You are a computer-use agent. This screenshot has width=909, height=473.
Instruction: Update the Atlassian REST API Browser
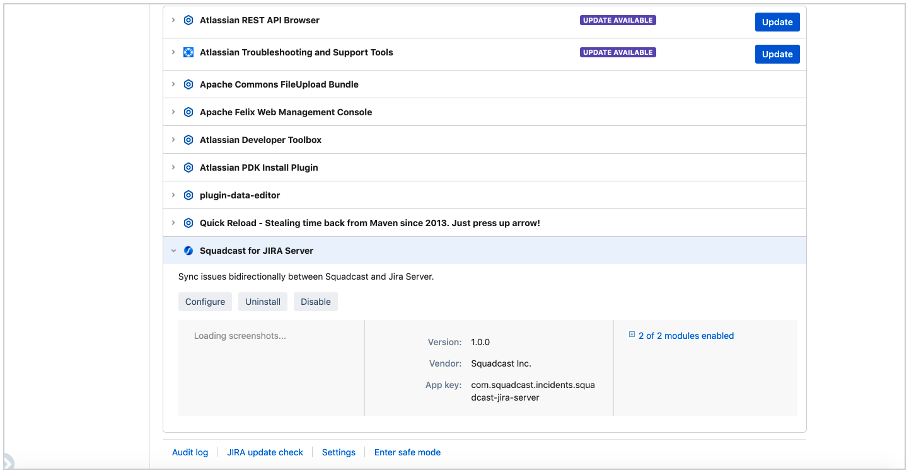pos(777,22)
